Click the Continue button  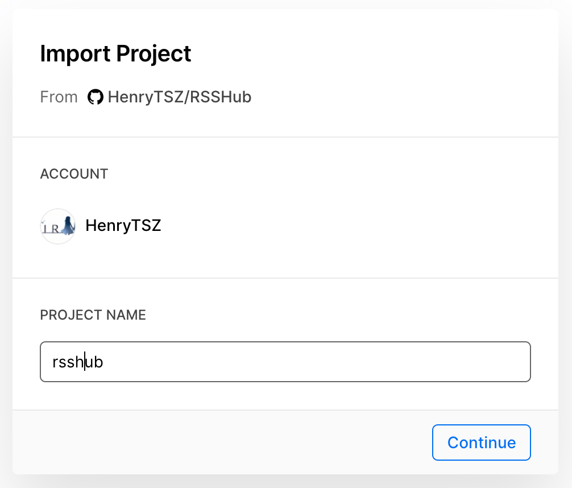(x=481, y=442)
